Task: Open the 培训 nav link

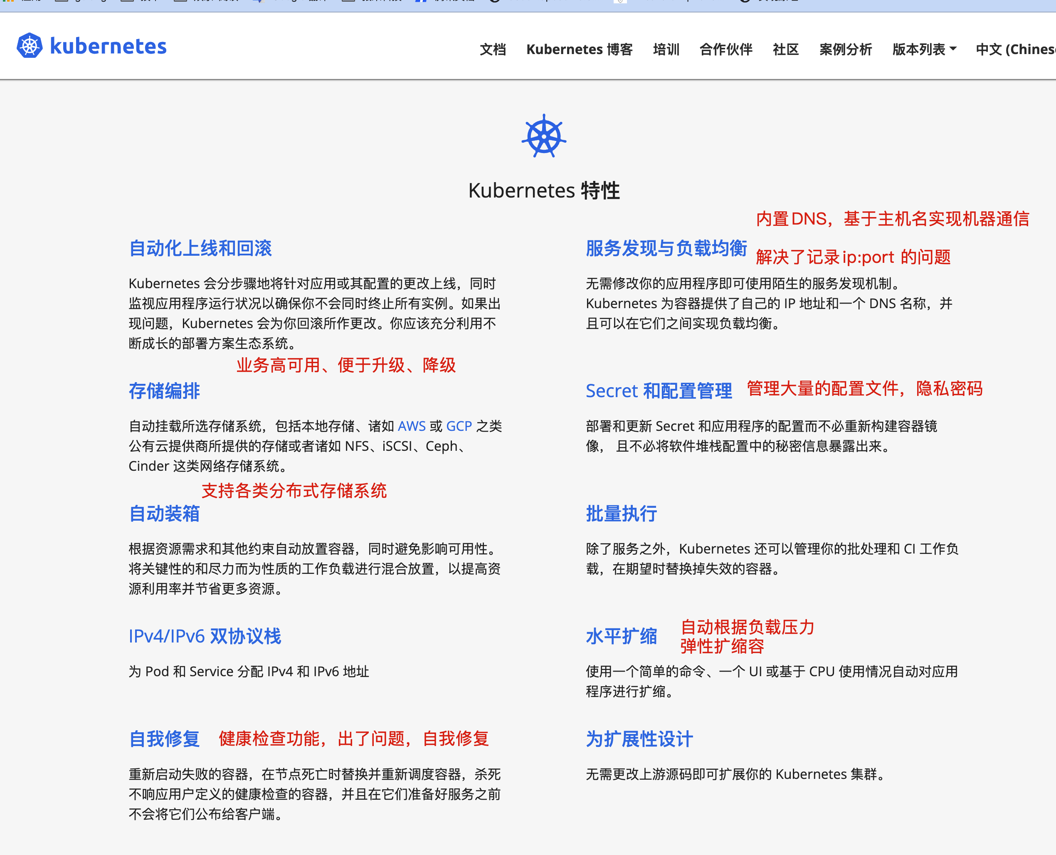Action: click(666, 49)
